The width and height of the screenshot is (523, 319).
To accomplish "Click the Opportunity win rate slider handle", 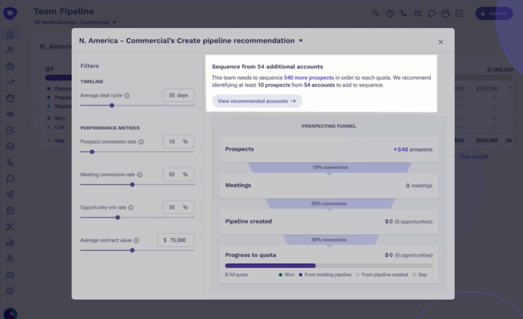I will pyautogui.click(x=118, y=217).
